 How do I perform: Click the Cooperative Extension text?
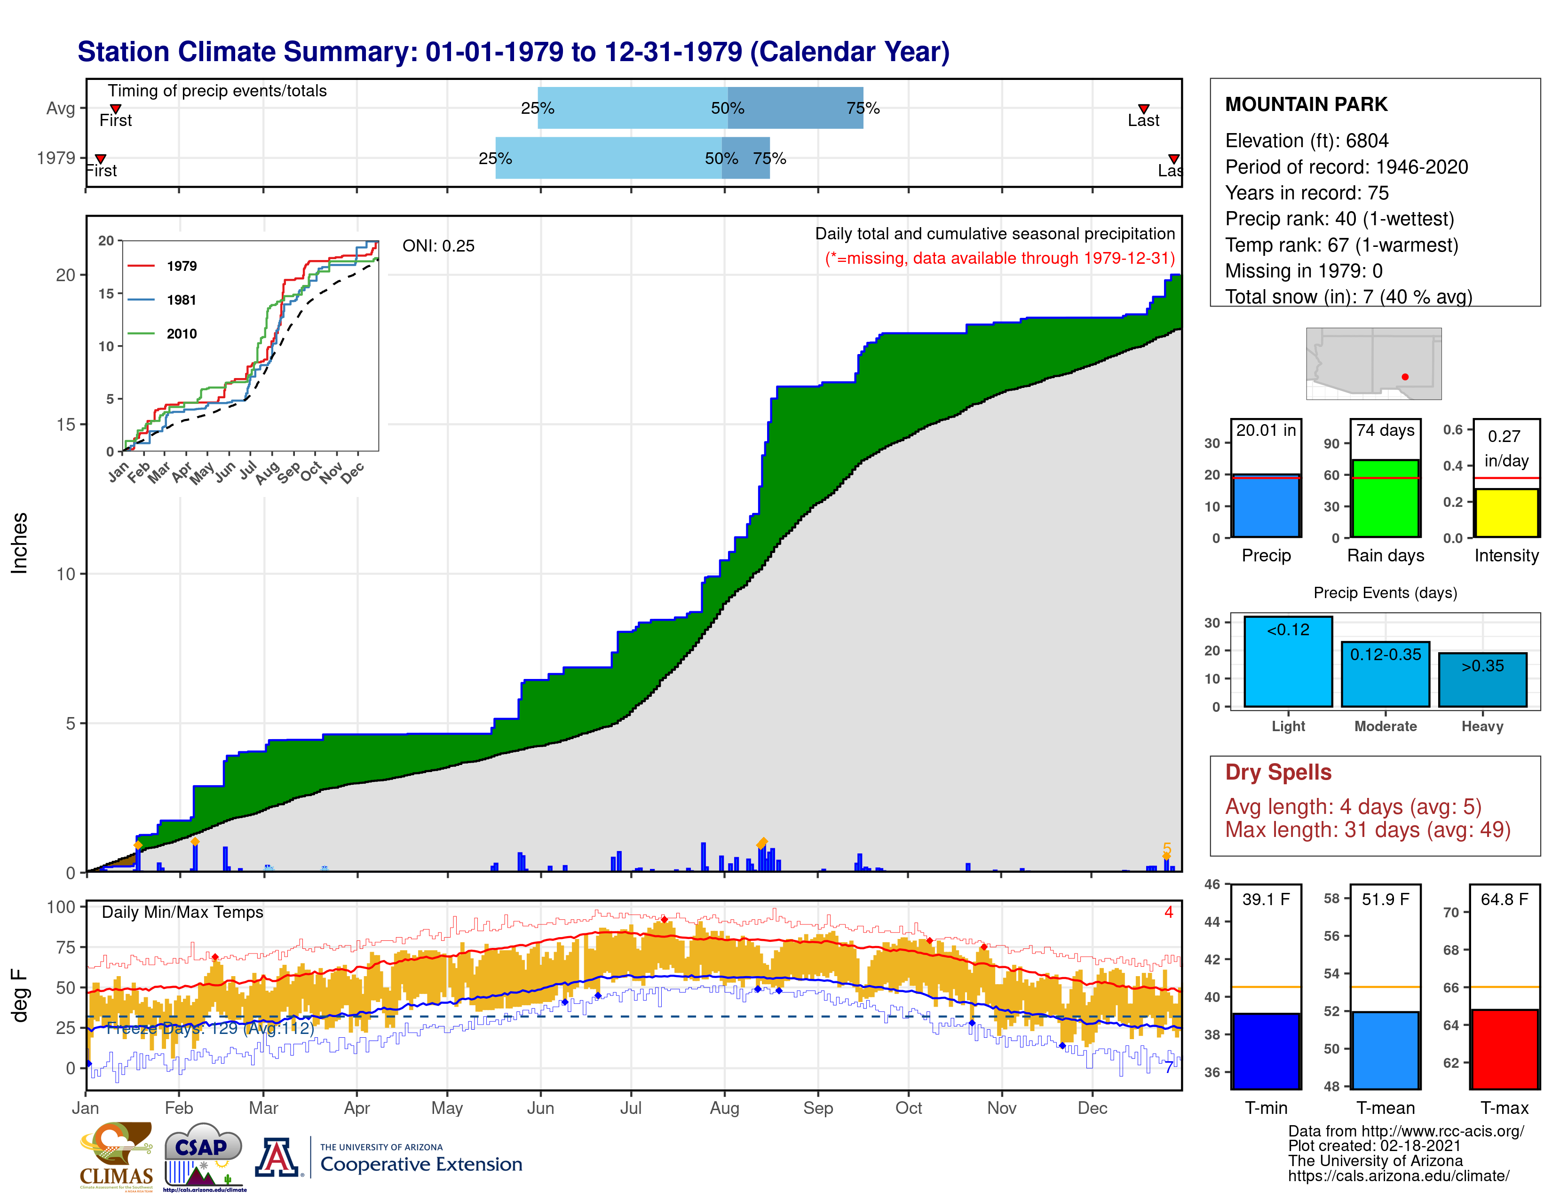click(421, 1164)
